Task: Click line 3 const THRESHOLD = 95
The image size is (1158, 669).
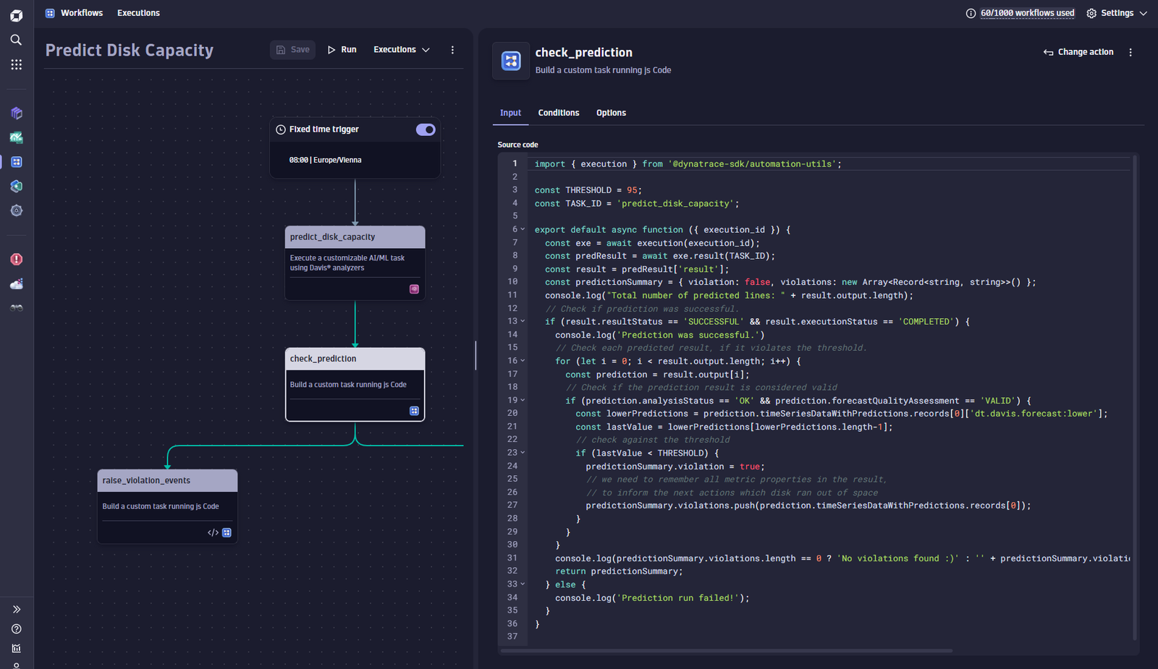Action: pos(588,190)
